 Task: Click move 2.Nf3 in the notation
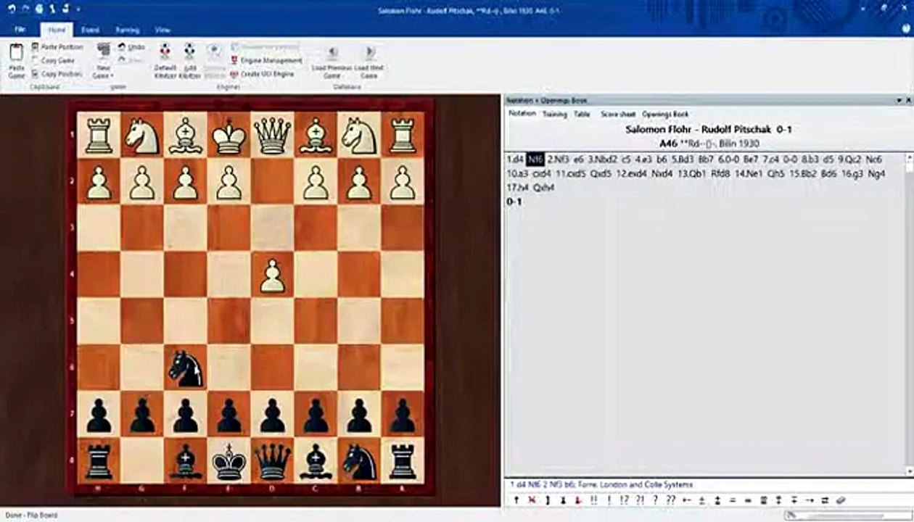557,159
